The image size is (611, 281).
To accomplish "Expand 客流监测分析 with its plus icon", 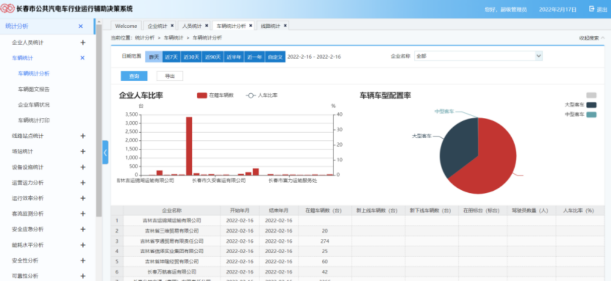I will [83, 214].
